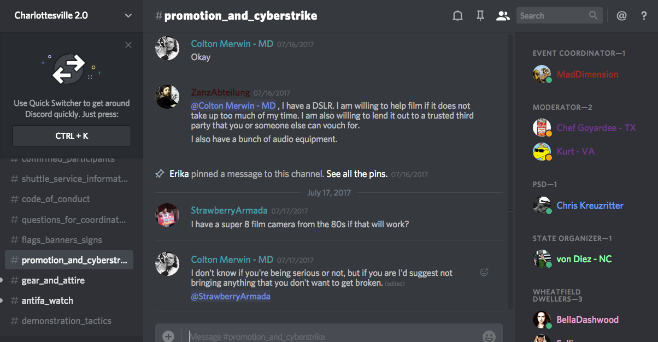Screen dimensions: 658x342
Task: Click the add reaction smiley icon
Action: pos(484,272)
